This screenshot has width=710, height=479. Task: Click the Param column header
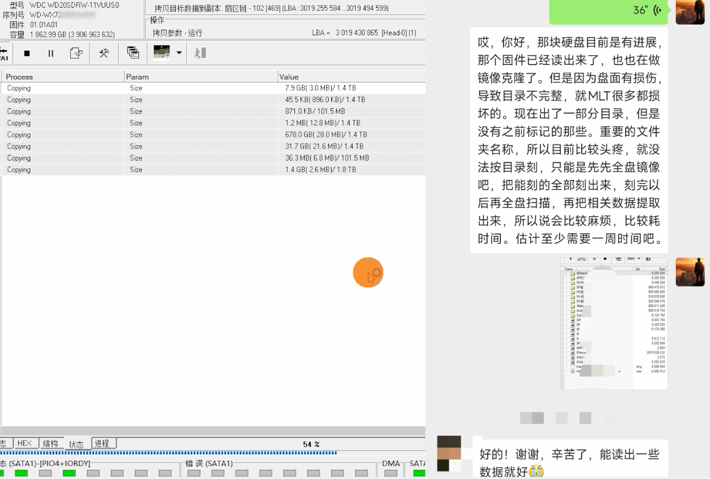click(137, 77)
